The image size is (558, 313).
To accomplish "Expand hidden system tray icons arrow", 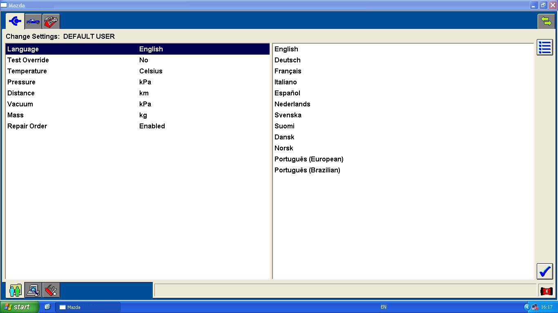I will pos(527,307).
